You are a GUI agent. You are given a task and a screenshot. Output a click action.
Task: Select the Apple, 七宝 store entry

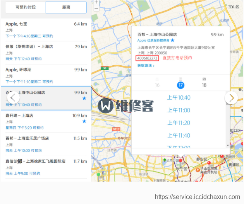coord(46,30)
